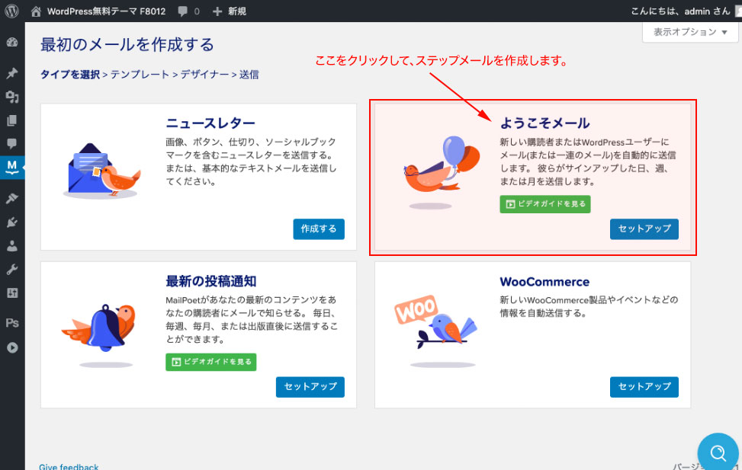Image resolution: width=742 pixels, height=470 pixels.
Task: Click the ニュースレター card title
Action: click(x=210, y=123)
